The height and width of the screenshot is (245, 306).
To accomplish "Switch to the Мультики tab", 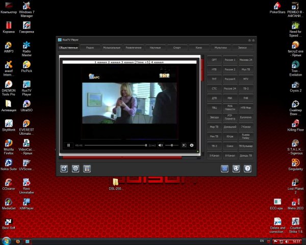I will point(220,47).
